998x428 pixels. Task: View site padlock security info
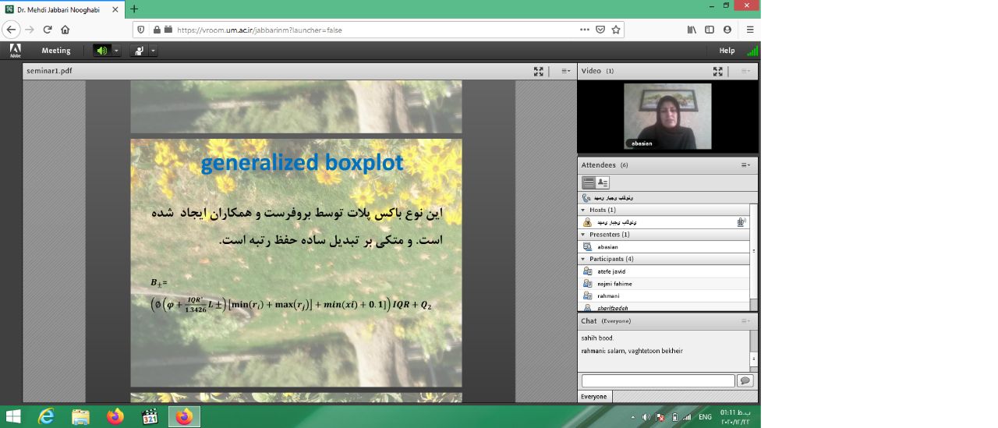(157, 30)
